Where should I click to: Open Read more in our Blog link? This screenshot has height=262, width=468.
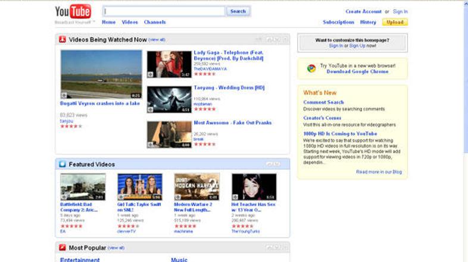click(379, 172)
